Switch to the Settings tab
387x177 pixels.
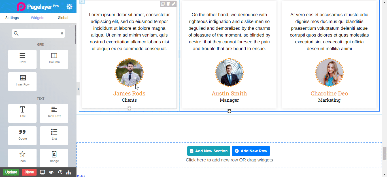click(x=12, y=18)
